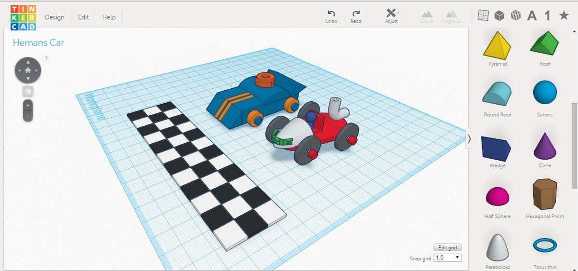Screen dimensions: 578x271
Task: Zoom in with the plus button
Action: [x=28, y=106]
